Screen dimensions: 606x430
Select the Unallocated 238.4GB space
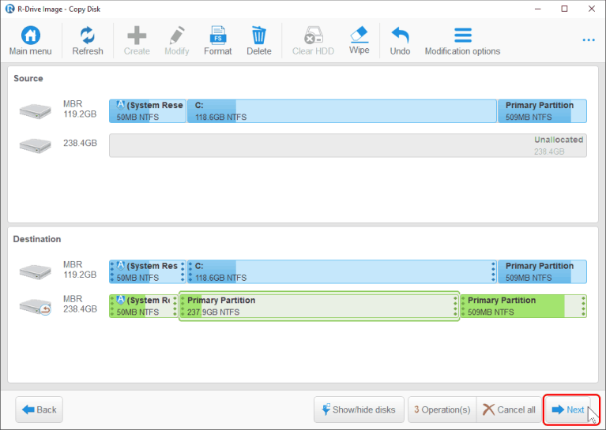tap(348, 145)
